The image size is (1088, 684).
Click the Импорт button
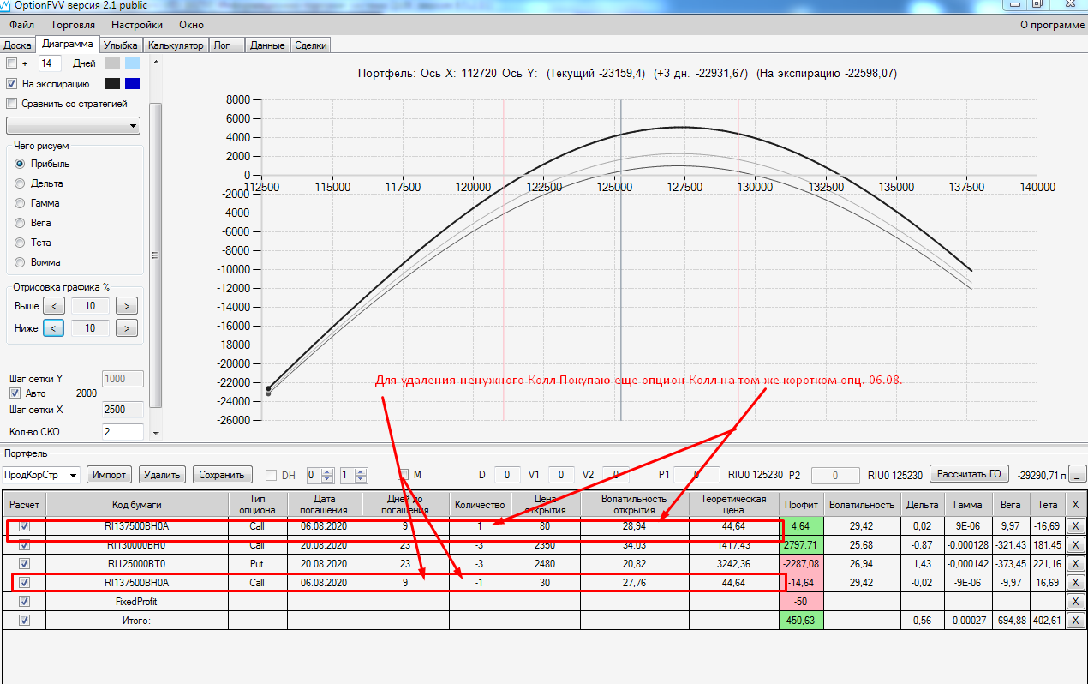[110, 475]
